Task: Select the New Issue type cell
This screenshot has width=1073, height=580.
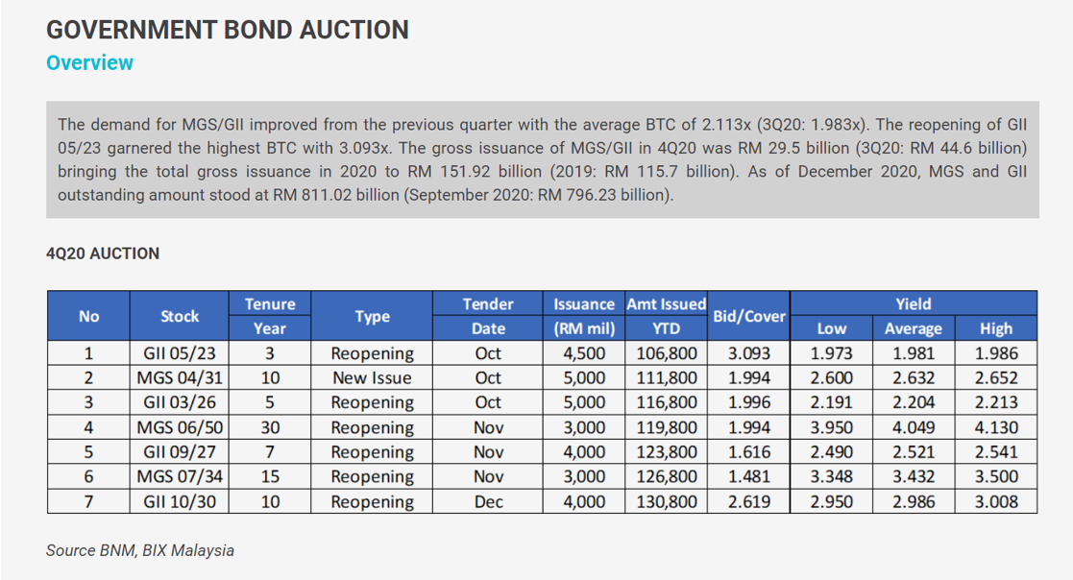Action: pyautogui.click(x=372, y=377)
